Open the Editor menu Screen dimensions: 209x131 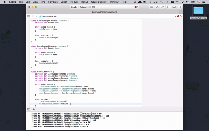pos(64,2)
